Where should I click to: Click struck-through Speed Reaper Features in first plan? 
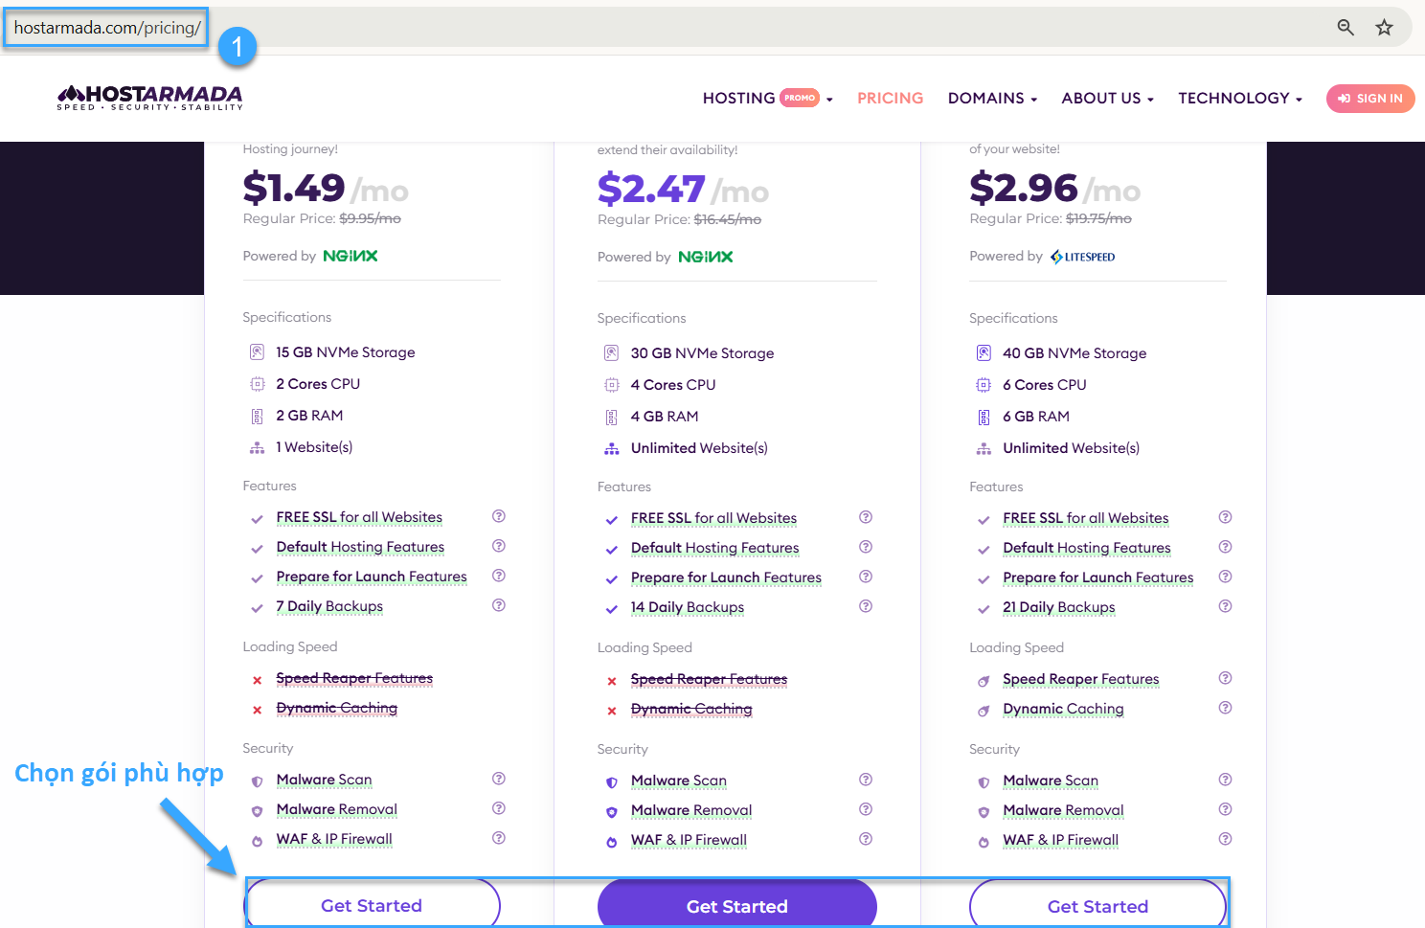(354, 678)
